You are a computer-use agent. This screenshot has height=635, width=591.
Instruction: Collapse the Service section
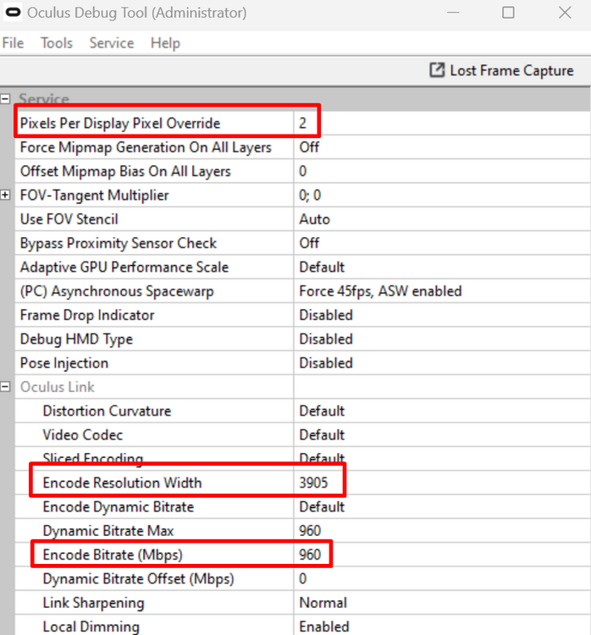click(x=5, y=99)
